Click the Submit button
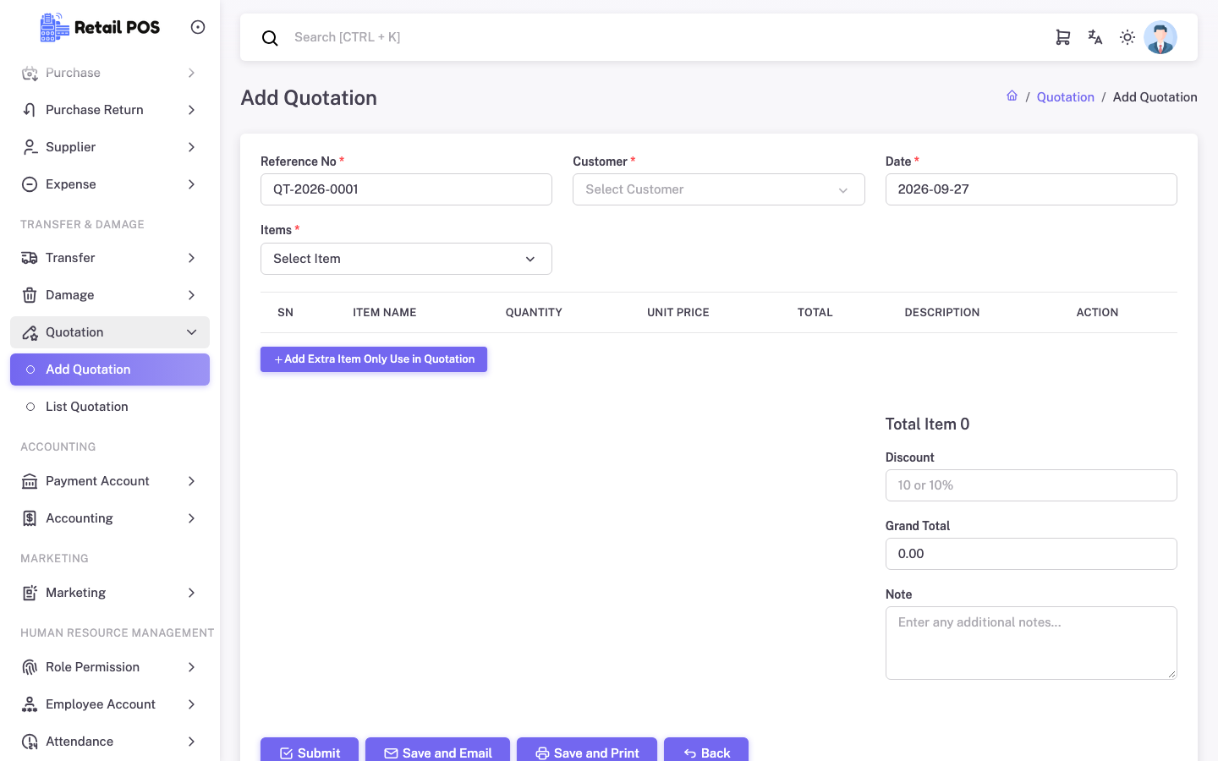 (x=310, y=751)
